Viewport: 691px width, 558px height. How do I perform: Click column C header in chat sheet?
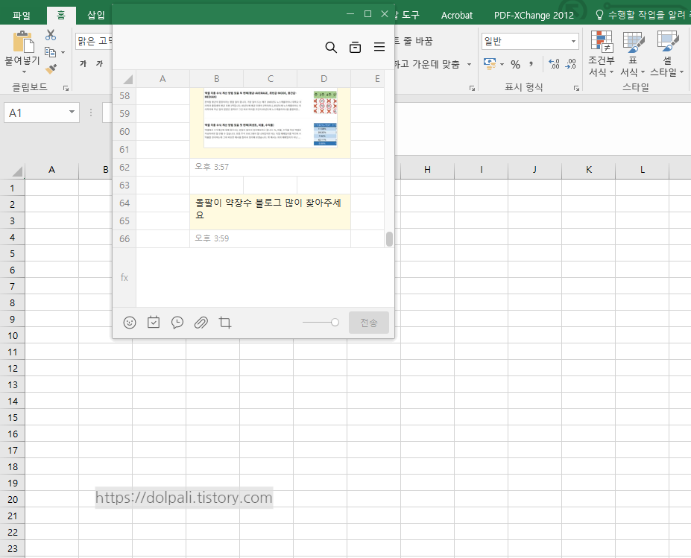point(270,79)
